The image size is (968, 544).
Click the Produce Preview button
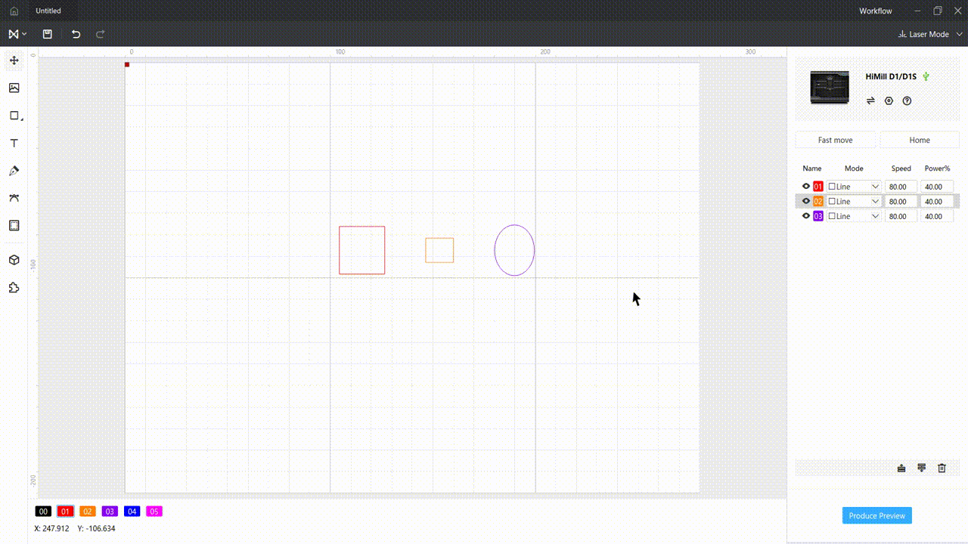click(x=876, y=515)
